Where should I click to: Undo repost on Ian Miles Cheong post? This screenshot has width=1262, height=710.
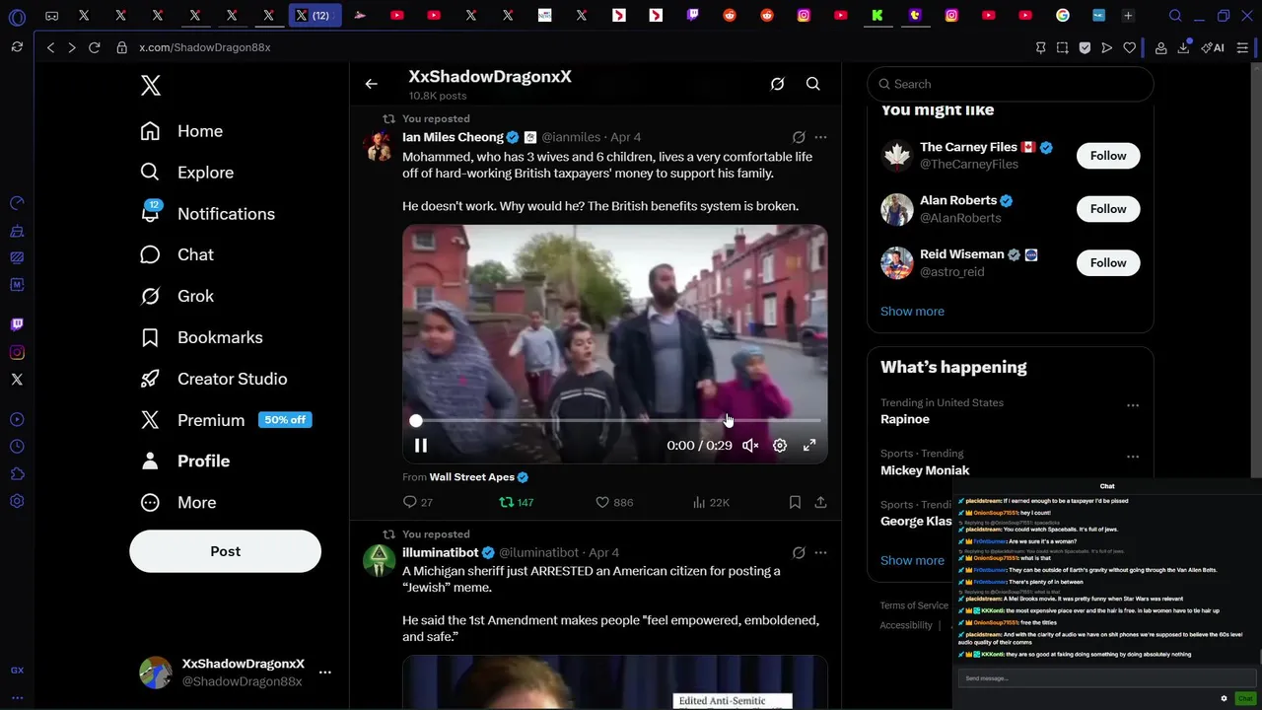[x=517, y=502]
